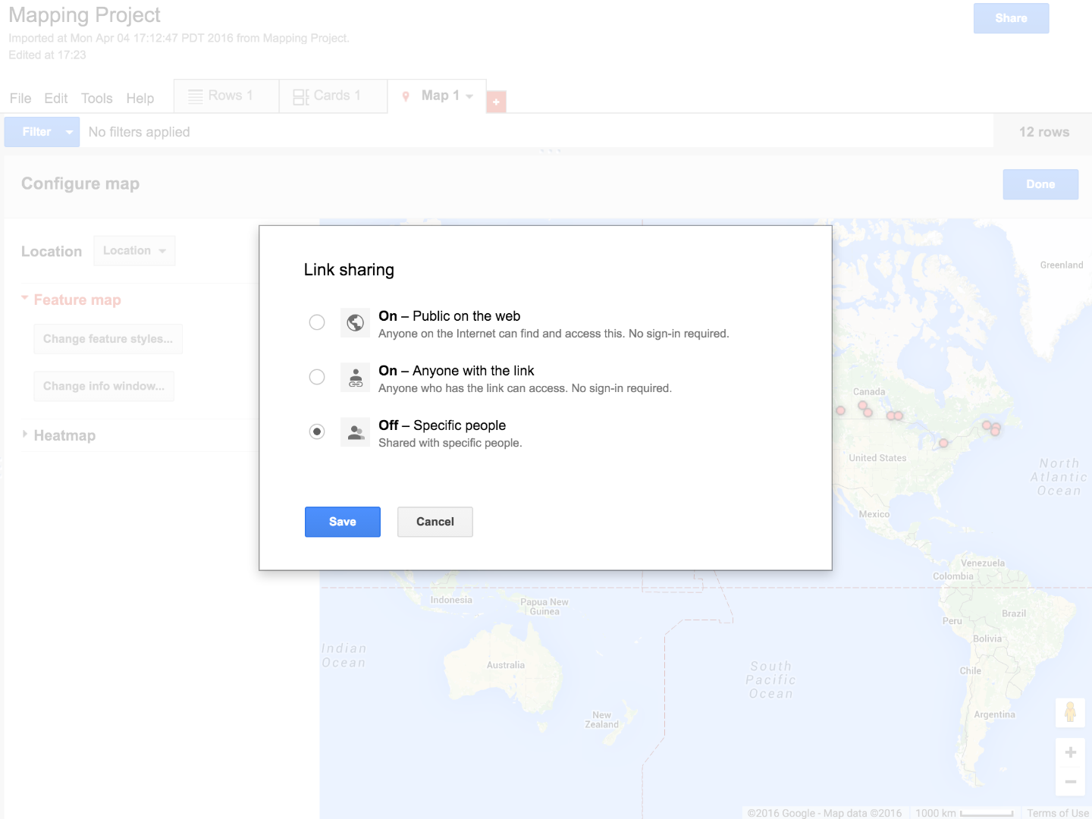
Task: Click the Map 1 tab pin icon
Action: pos(406,96)
